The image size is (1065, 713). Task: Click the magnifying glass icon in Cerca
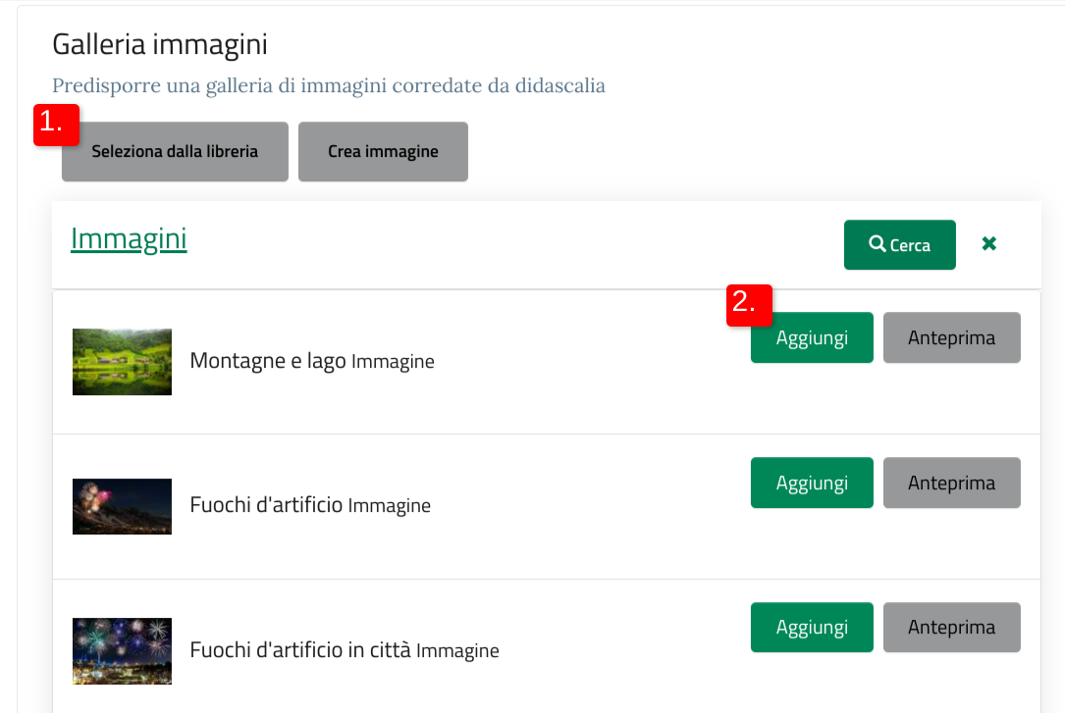pyautogui.click(x=877, y=243)
